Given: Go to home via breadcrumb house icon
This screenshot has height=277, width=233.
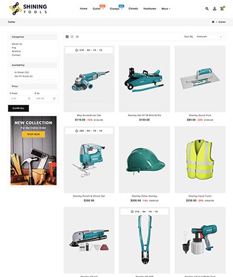Looking at the screenshot, I should tap(213, 22).
